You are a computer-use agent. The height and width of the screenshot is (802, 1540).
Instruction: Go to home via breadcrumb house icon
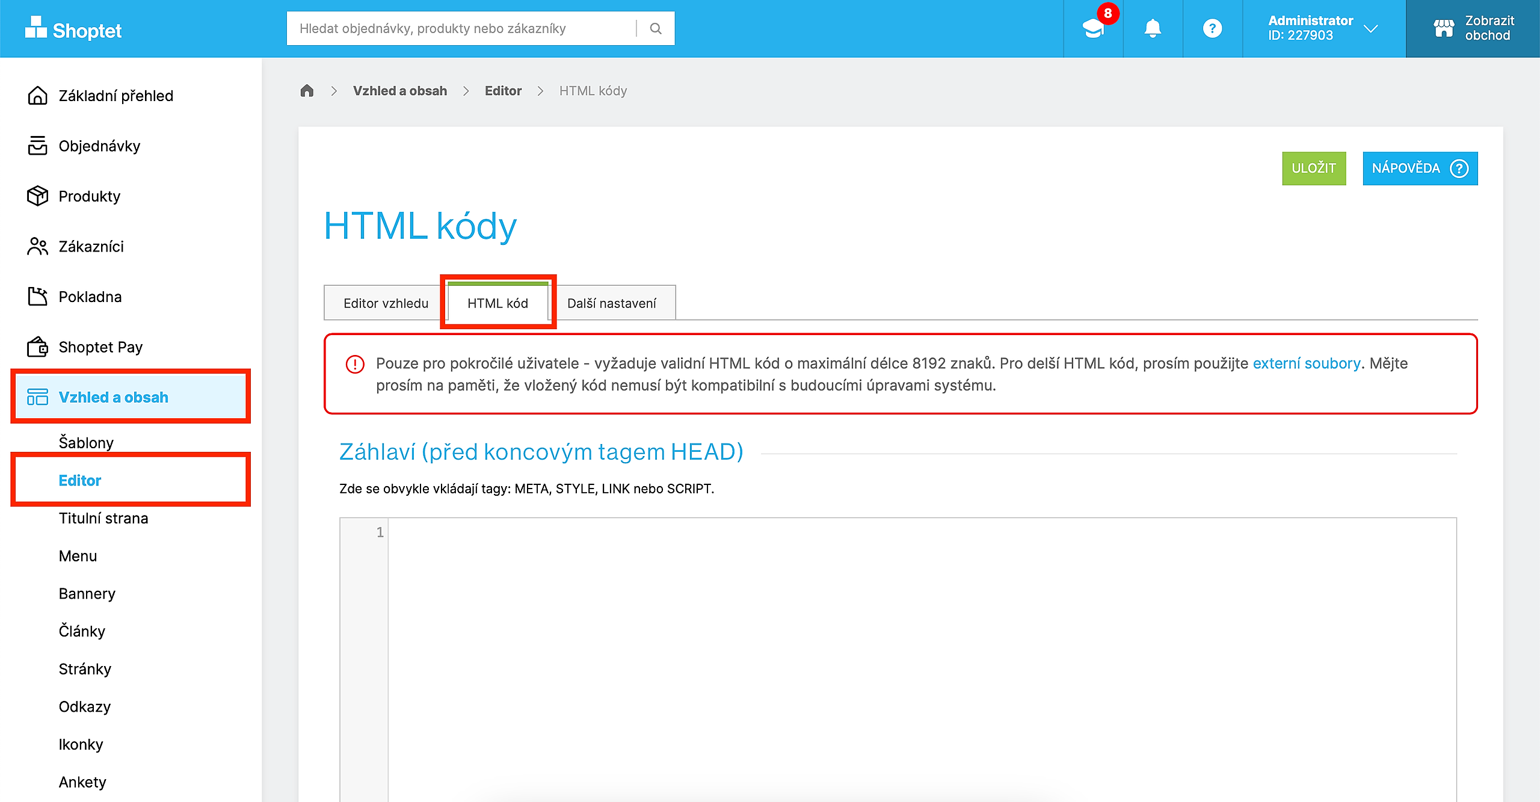pyautogui.click(x=307, y=91)
